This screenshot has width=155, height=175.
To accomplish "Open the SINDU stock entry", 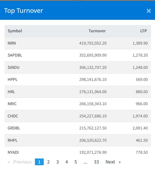I will coord(14,67).
